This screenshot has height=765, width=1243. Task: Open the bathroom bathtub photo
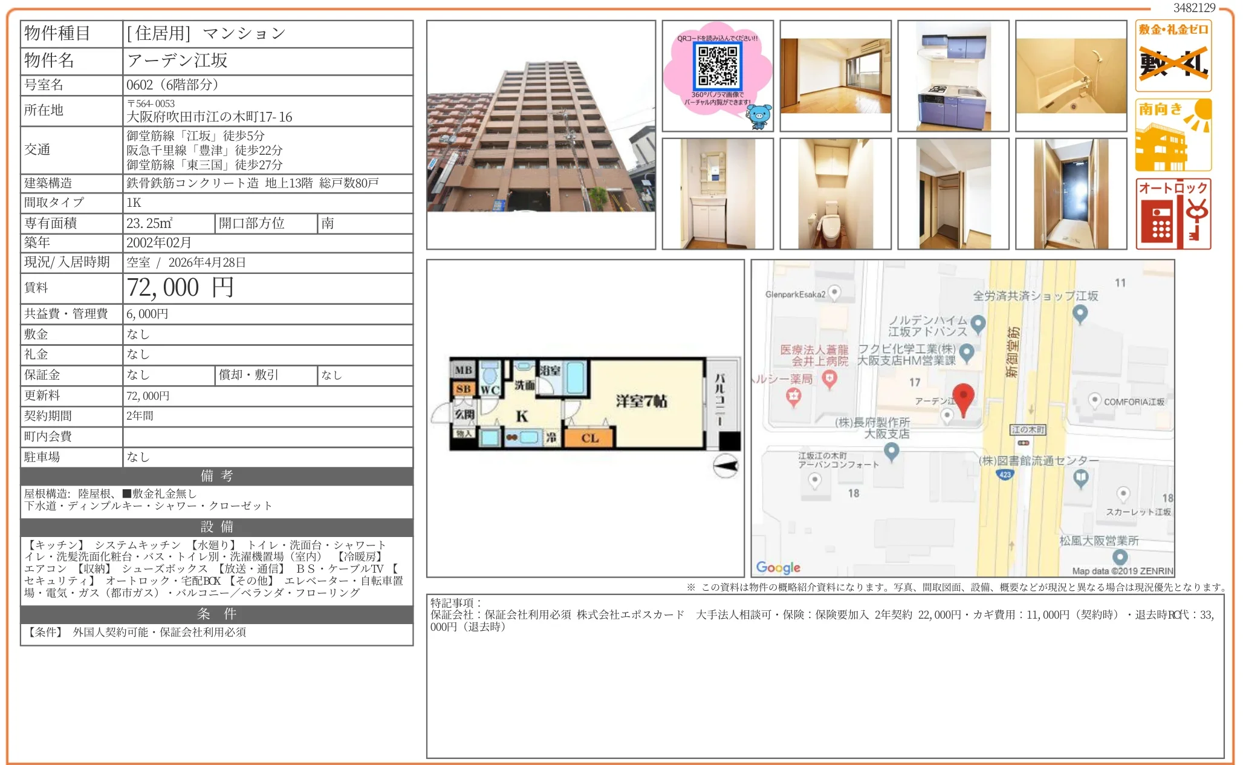(x=1071, y=76)
